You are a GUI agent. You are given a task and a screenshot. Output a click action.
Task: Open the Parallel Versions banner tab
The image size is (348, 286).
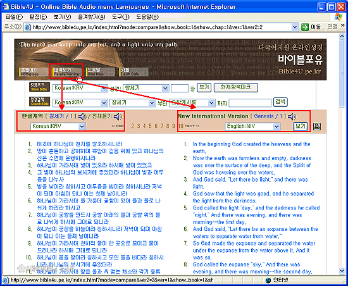[x=67, y=72]
